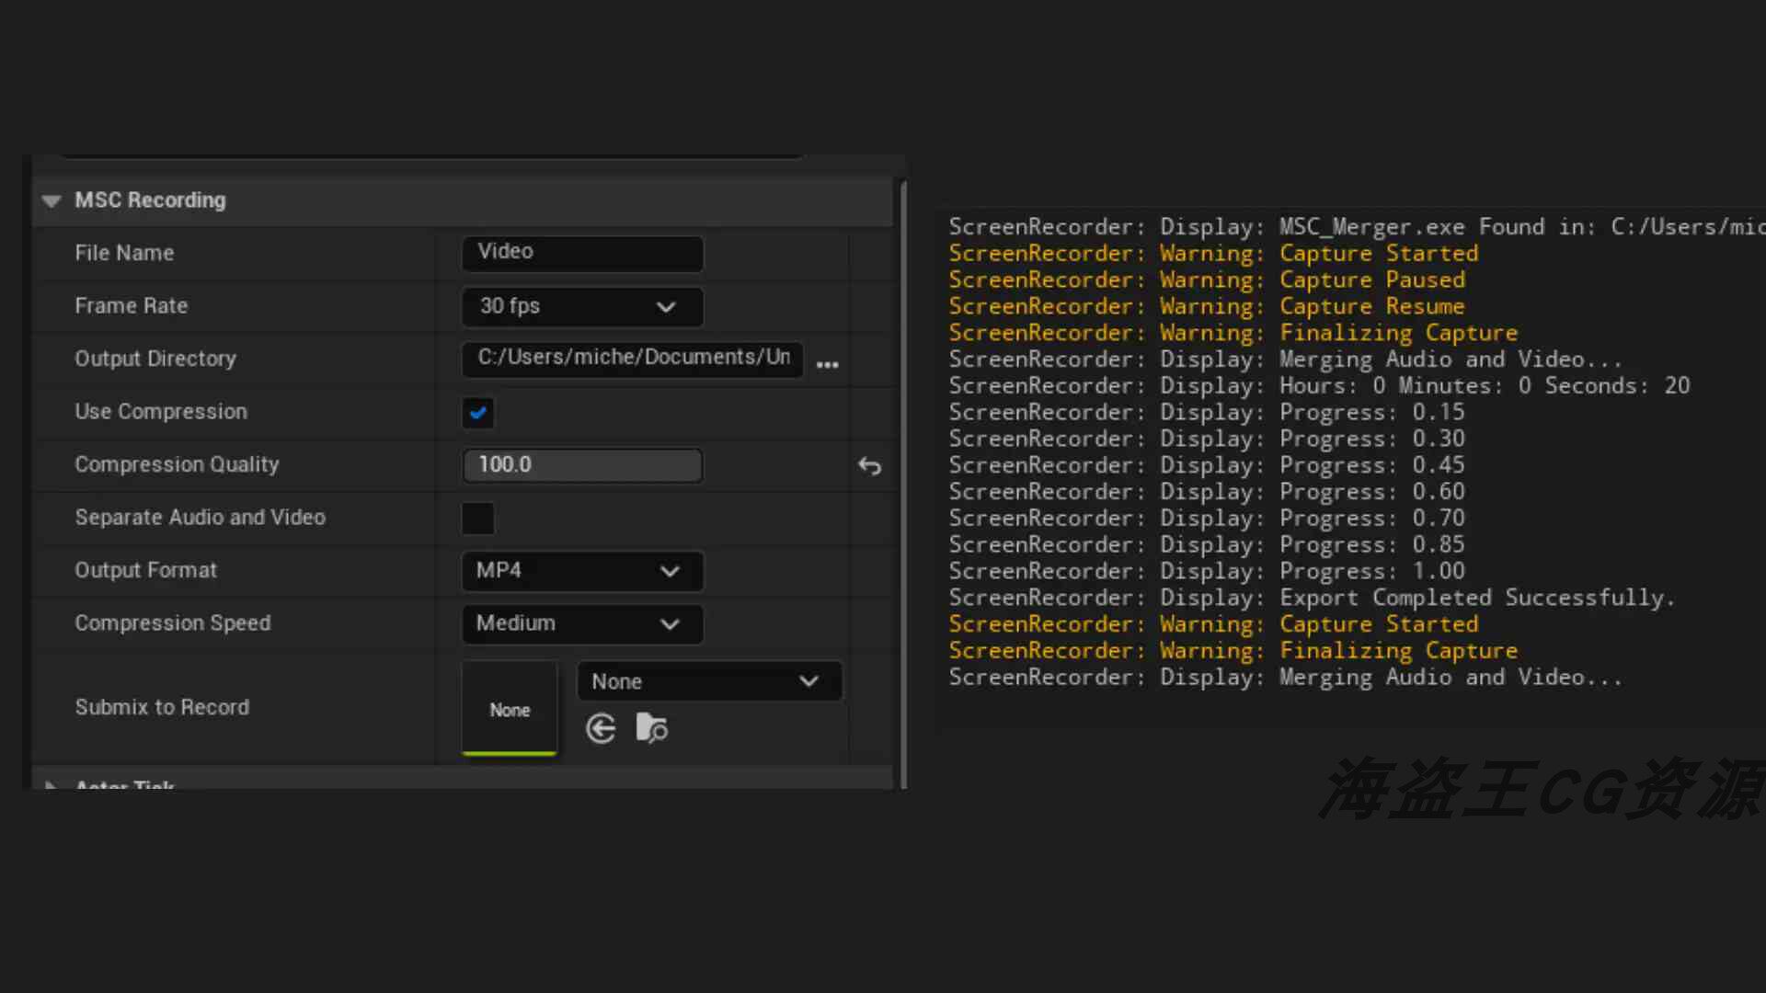Click the Capture Paused warning log line

coord(1207,280)
